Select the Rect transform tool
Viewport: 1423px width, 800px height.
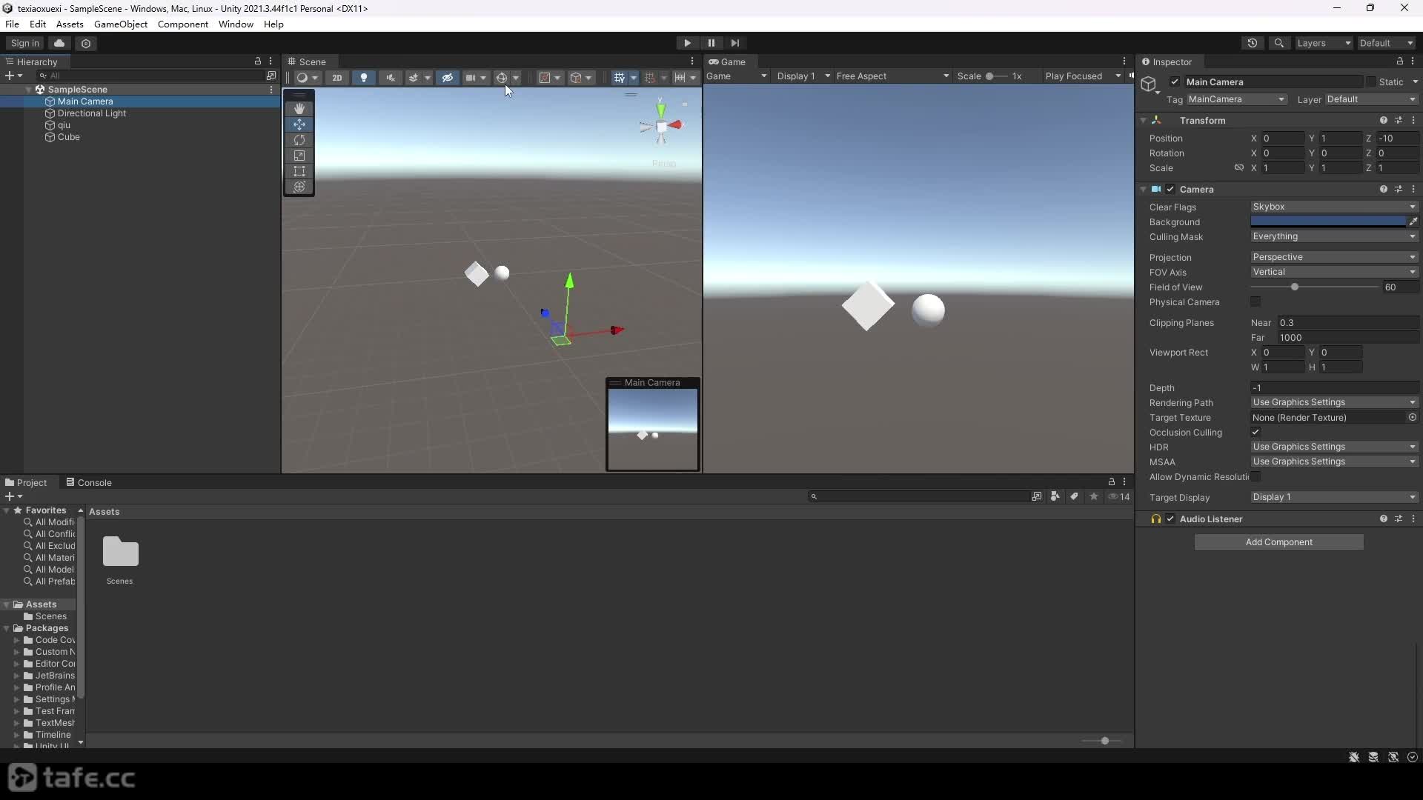coord(299,171)
